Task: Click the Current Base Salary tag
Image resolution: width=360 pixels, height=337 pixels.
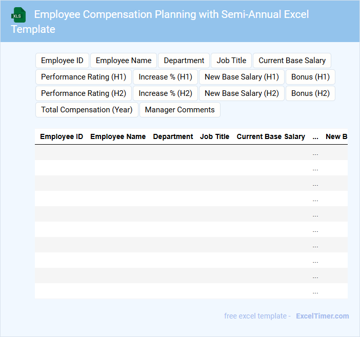Action: tap(292, 61)
